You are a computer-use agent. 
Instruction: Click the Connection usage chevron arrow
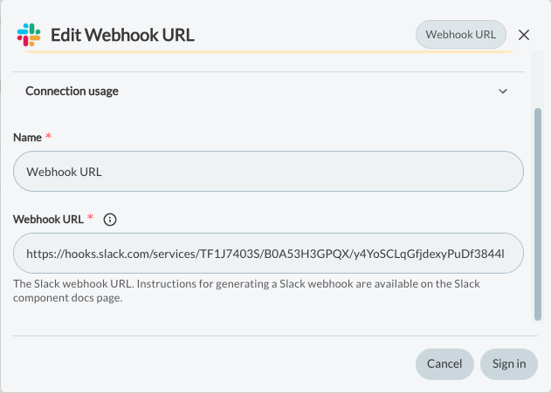[x=503, y=91]
